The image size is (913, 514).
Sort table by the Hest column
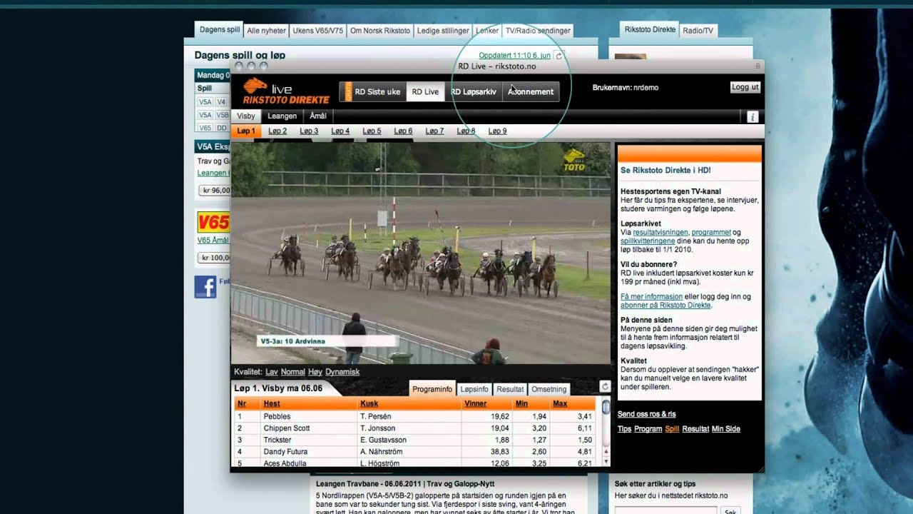272,404
